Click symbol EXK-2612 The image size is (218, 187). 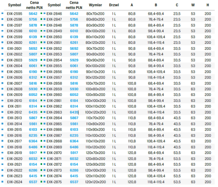pyautogui.click(x=14, y=113)
